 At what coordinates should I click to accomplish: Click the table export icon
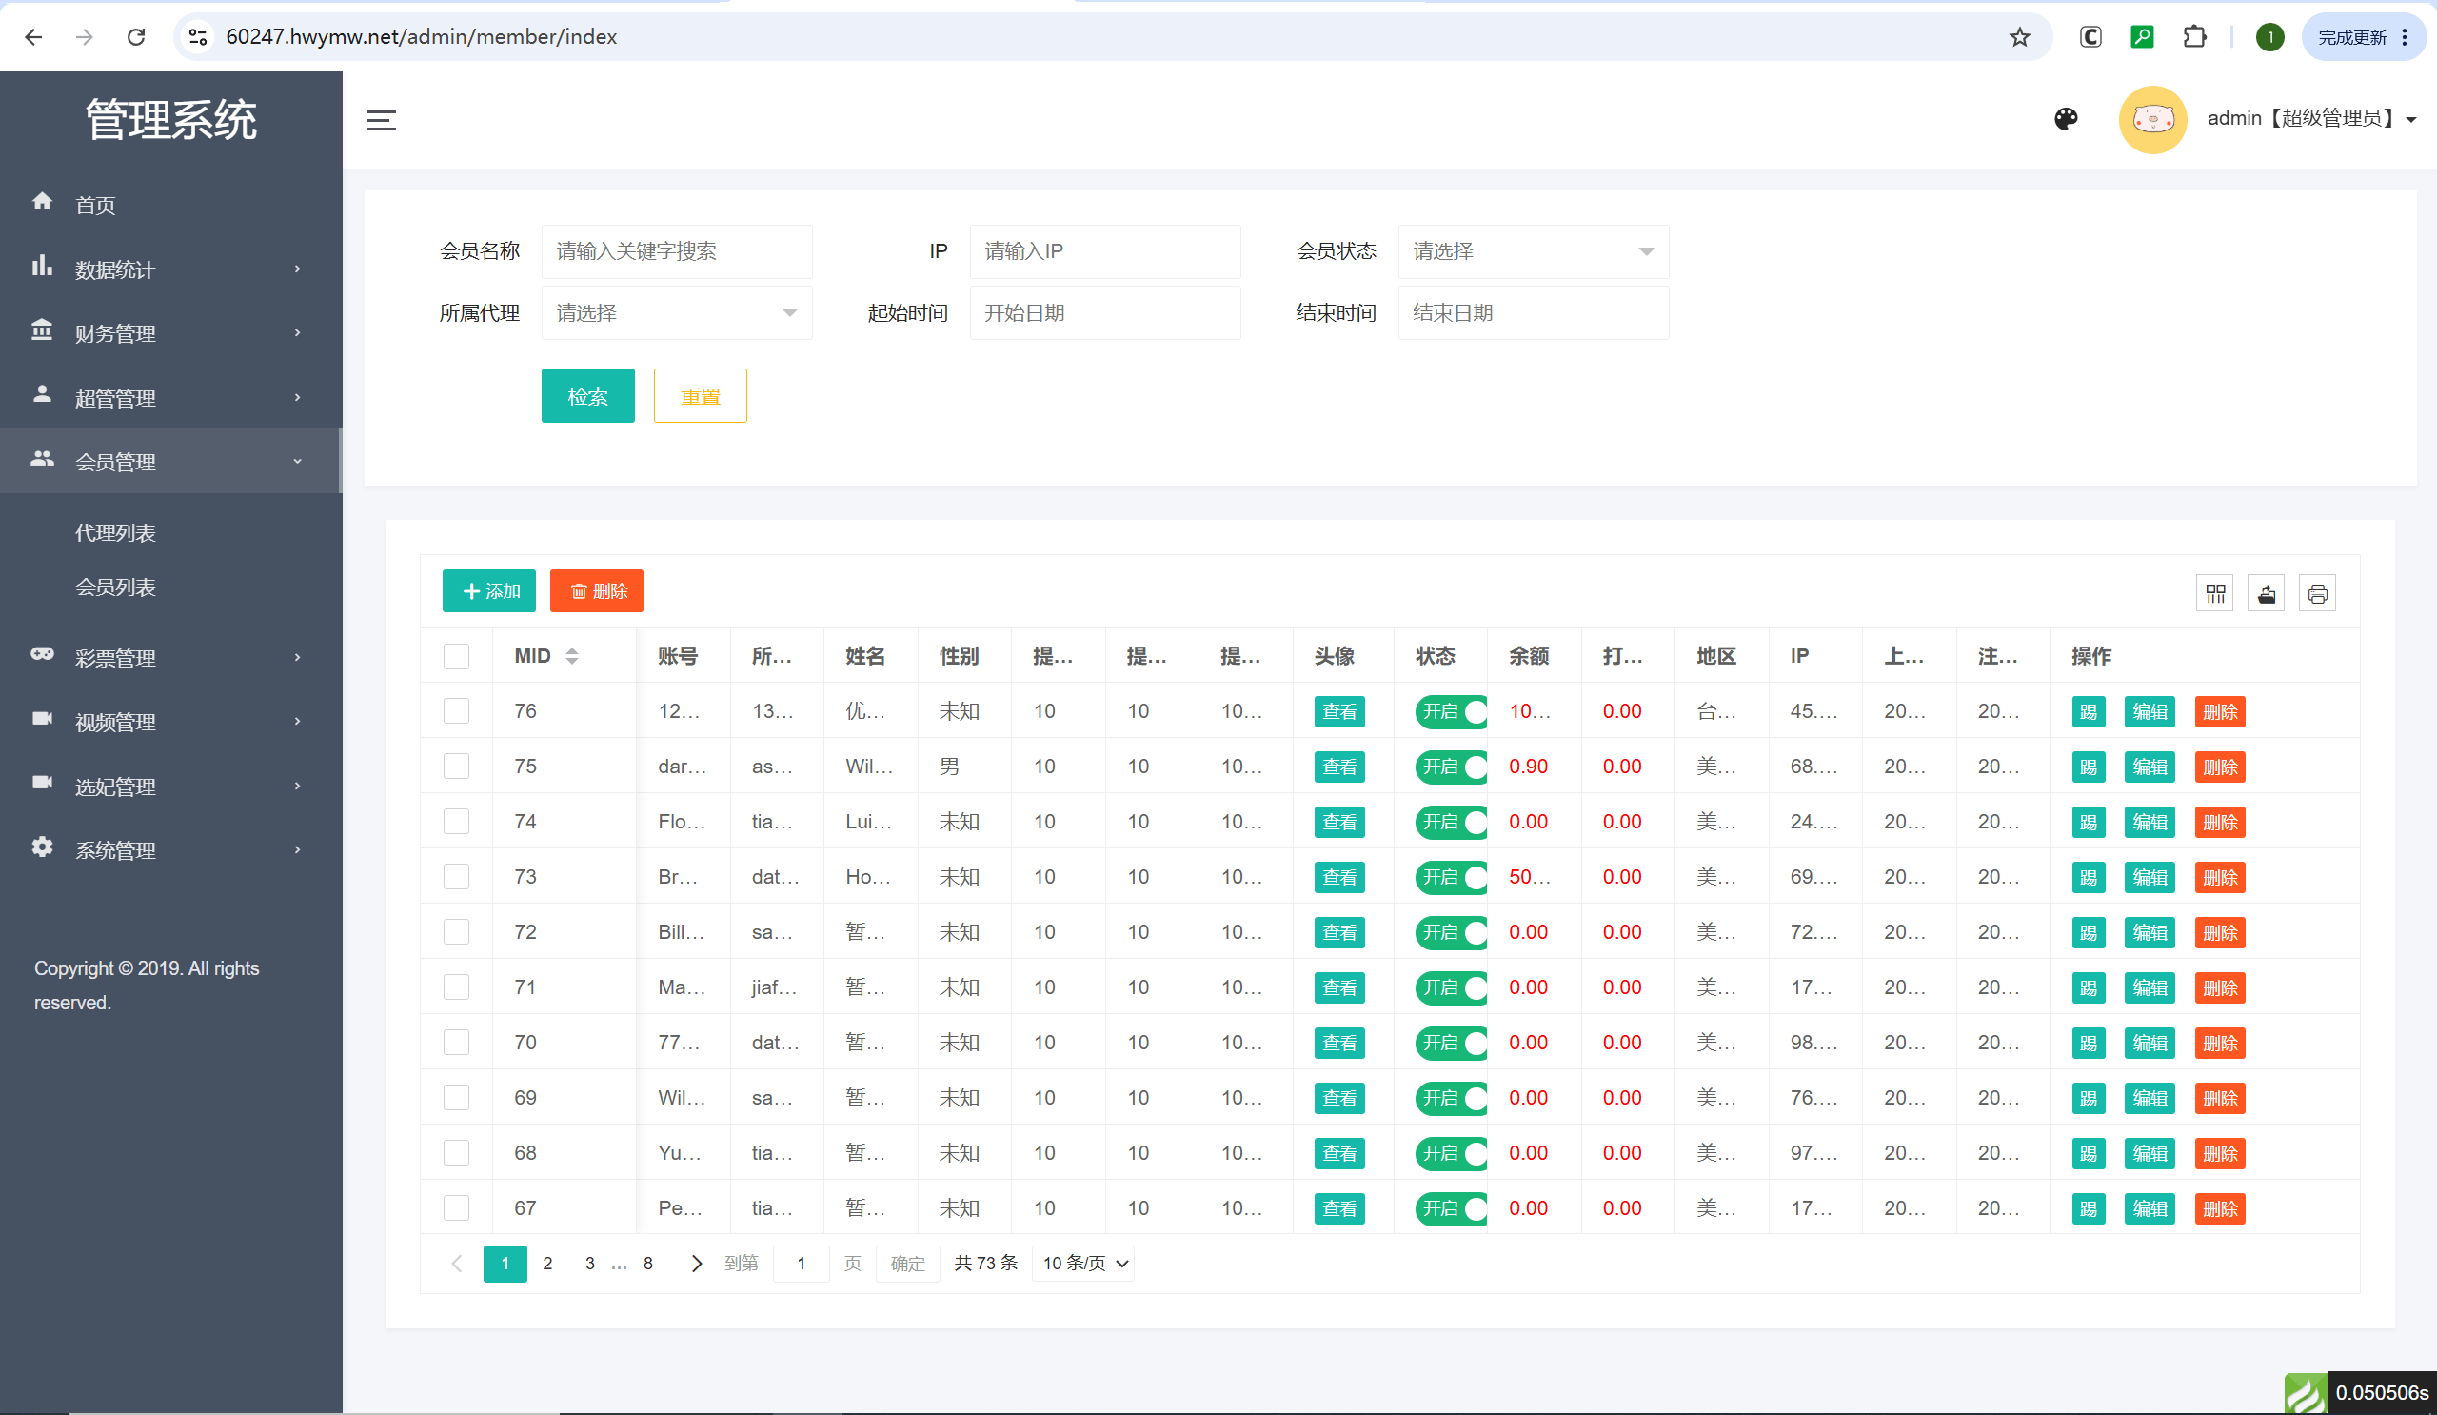pos(2266,593)
